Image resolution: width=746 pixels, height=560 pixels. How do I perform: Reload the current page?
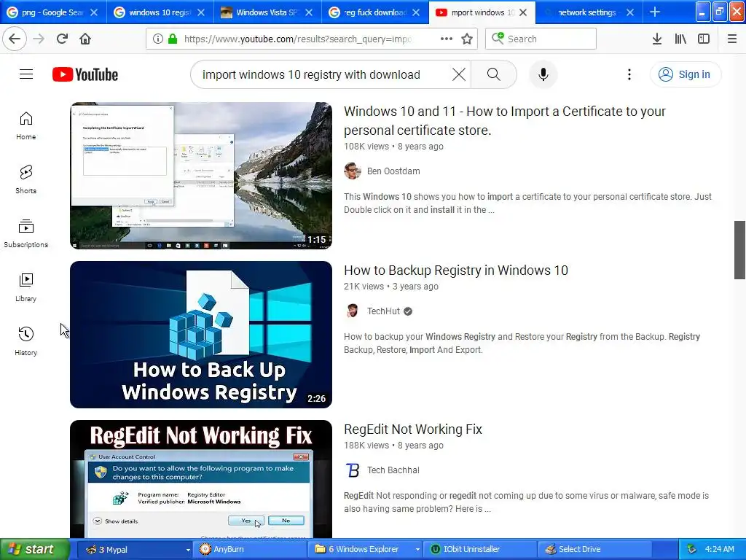coord(62,39)
